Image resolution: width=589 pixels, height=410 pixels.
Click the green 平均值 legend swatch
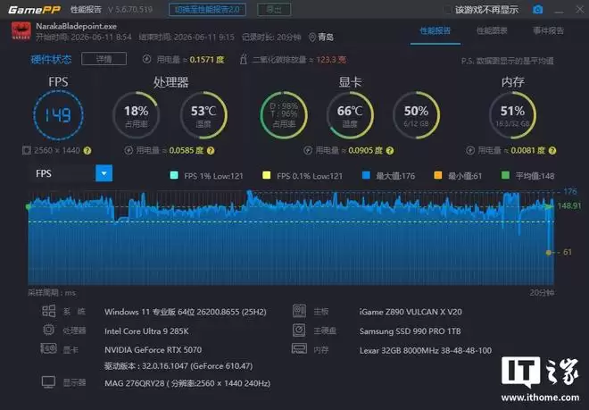pos(506,175)
